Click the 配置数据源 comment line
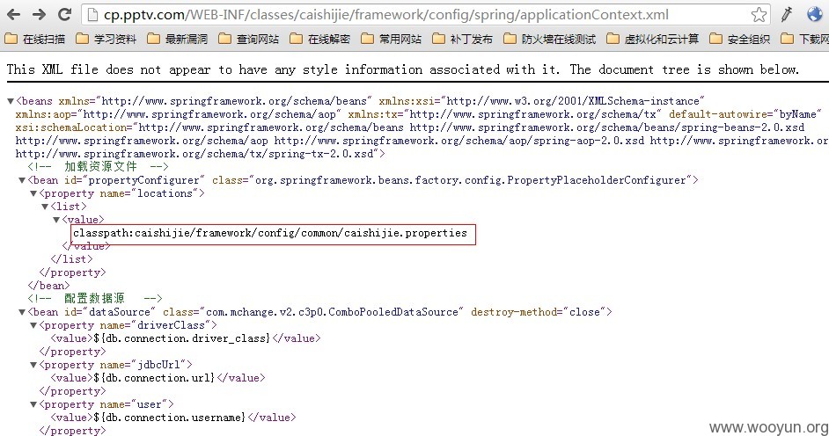 tap(95, 299)
